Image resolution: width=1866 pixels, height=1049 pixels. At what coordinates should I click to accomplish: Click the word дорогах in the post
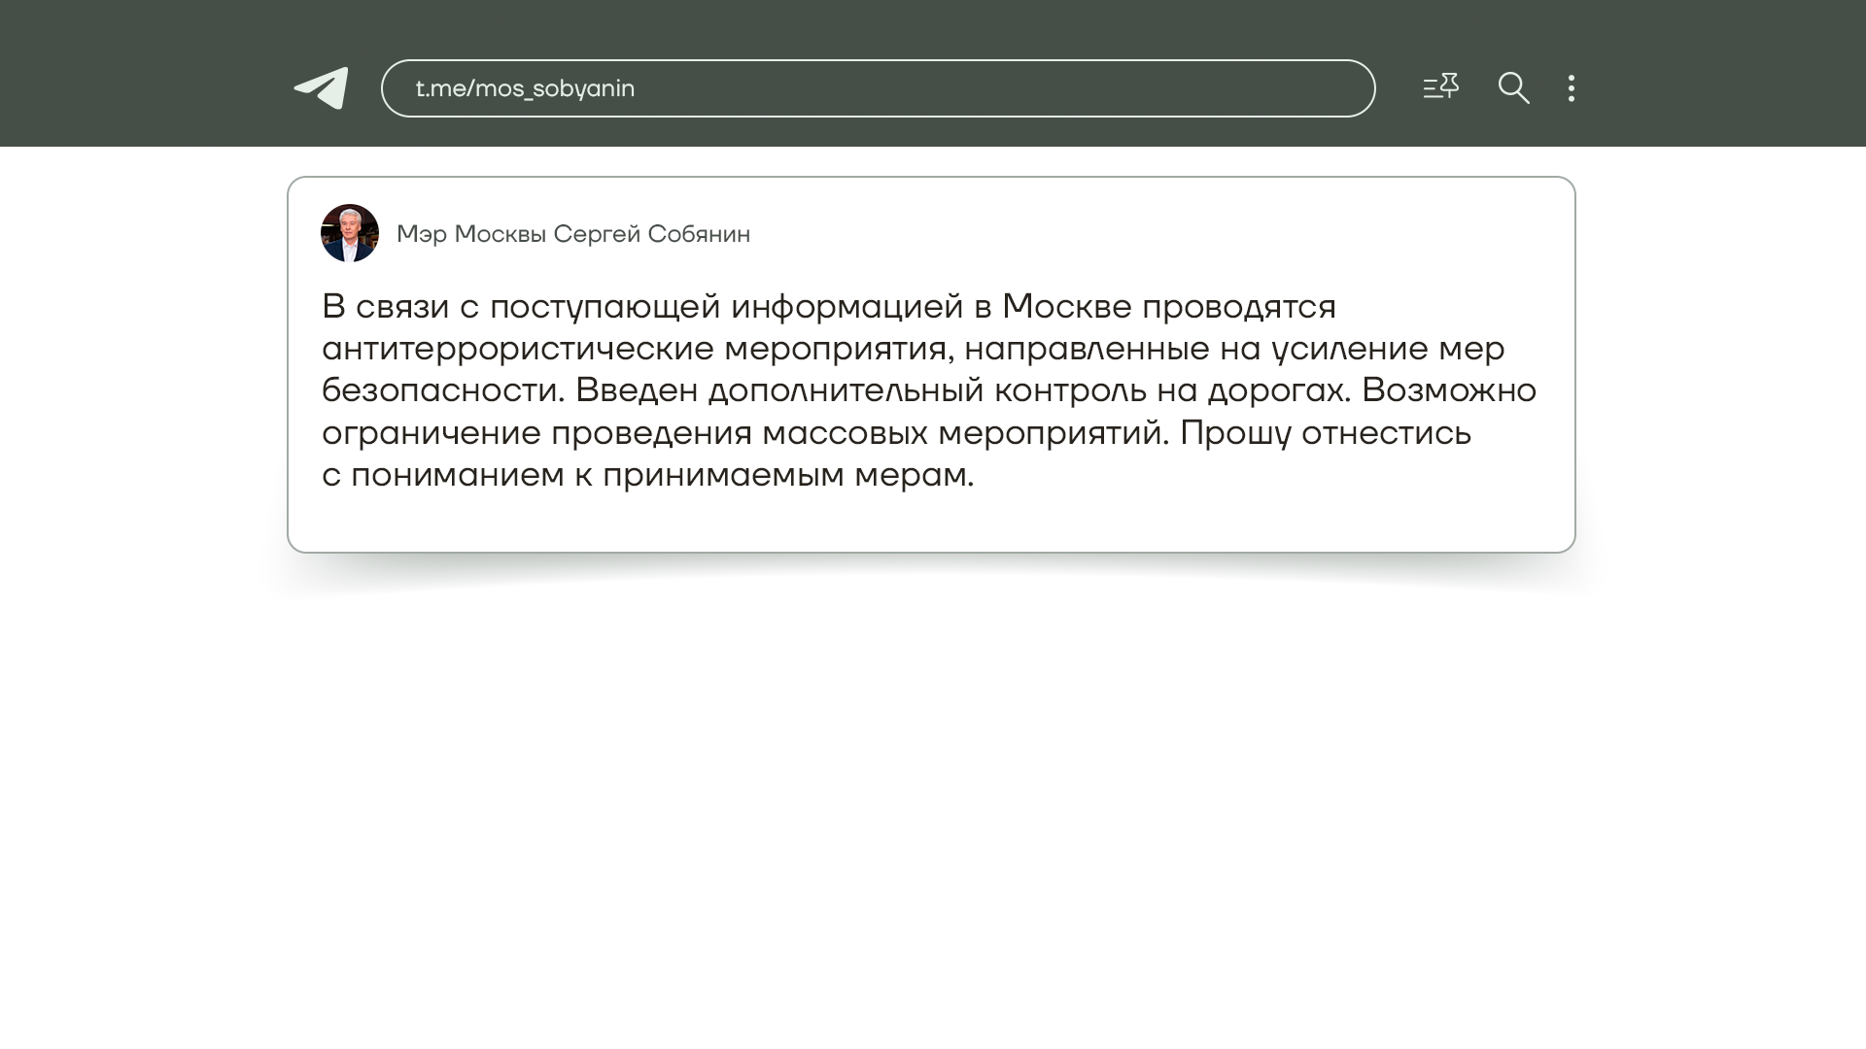(x=1278, y=390)
